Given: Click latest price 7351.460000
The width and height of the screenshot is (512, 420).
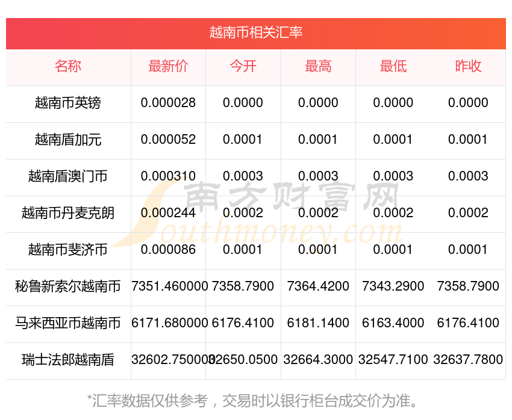Looking at the screenshot, I should 169,286.
